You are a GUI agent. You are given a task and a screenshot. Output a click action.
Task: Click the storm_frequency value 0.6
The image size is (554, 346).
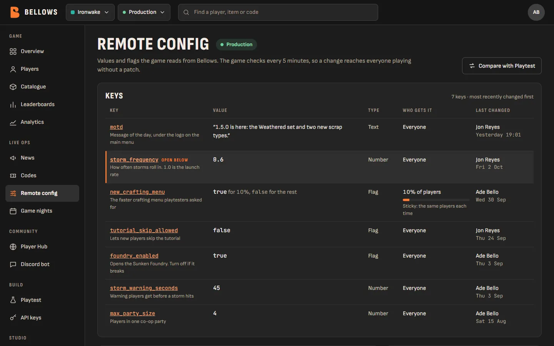[x=218, y=160]
